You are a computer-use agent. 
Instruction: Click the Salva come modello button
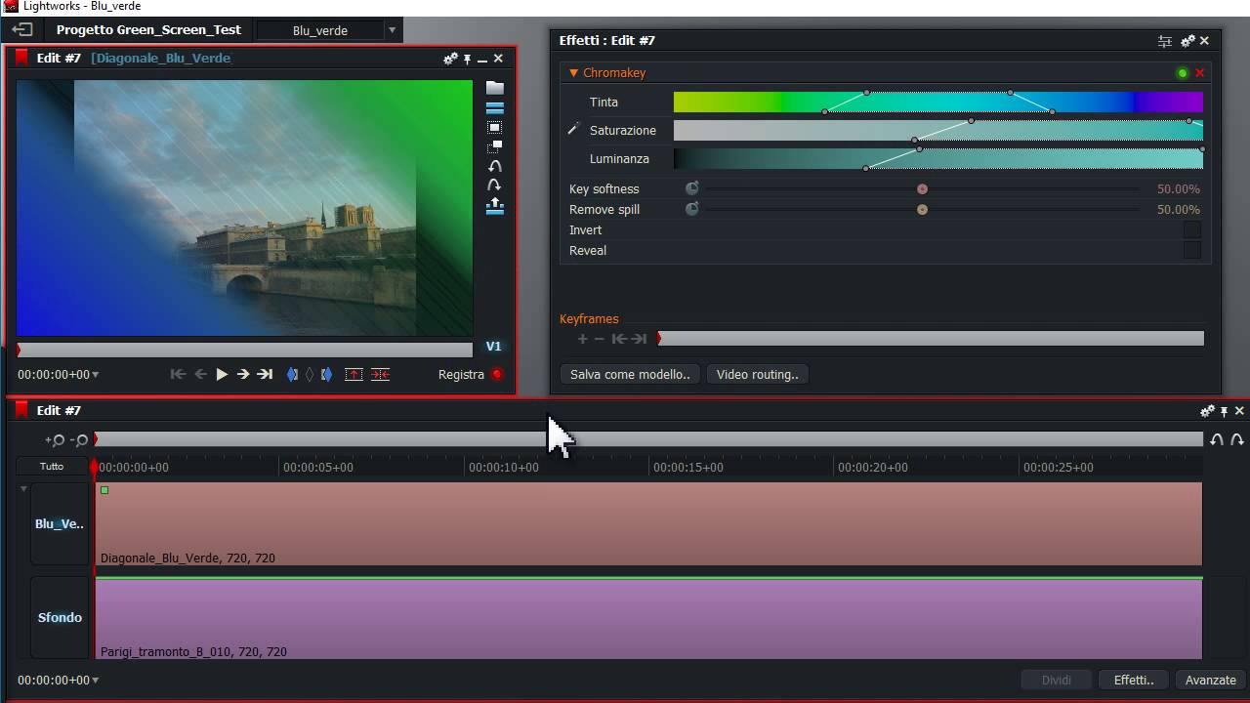[x=630, y=374]
